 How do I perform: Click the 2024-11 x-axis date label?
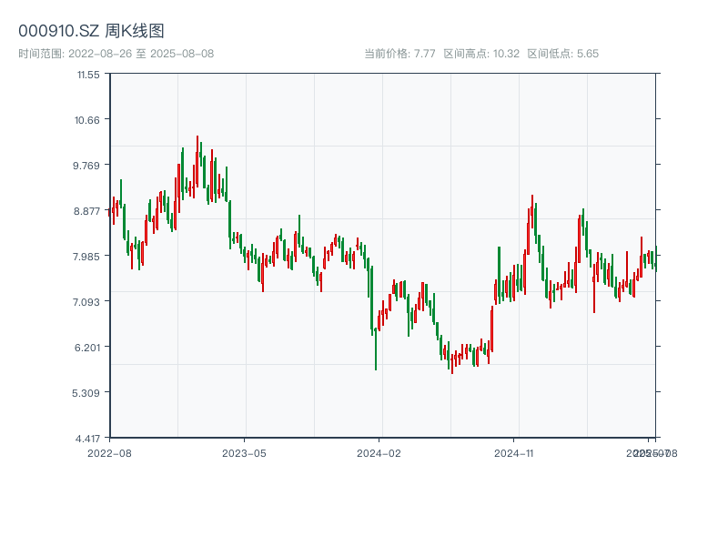pyautogui.click(x=514, y=452)
